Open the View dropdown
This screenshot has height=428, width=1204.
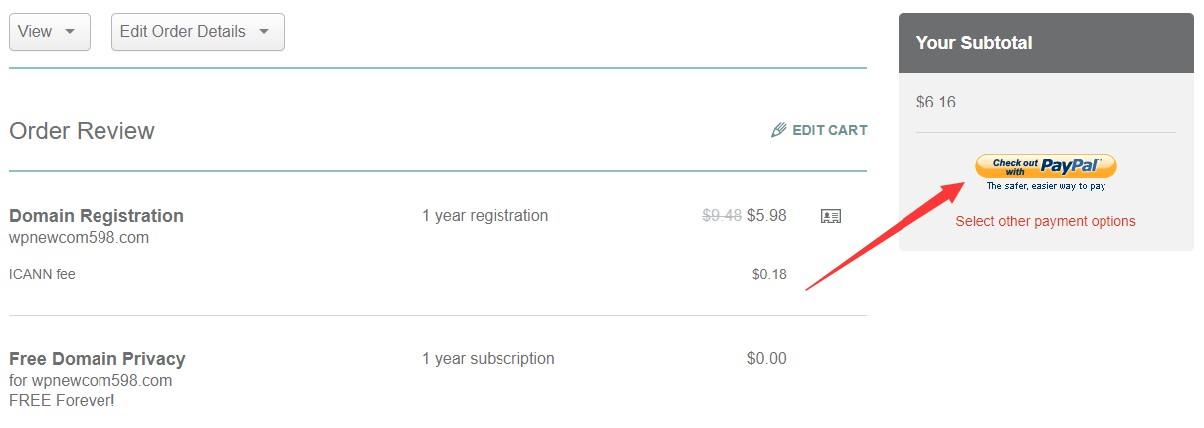tap(50, 32)
